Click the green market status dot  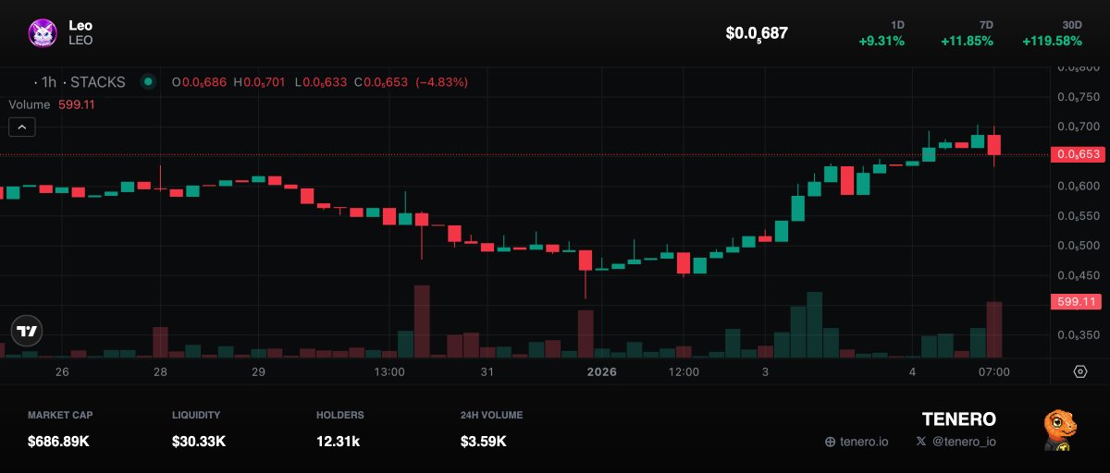pos(148,82)
